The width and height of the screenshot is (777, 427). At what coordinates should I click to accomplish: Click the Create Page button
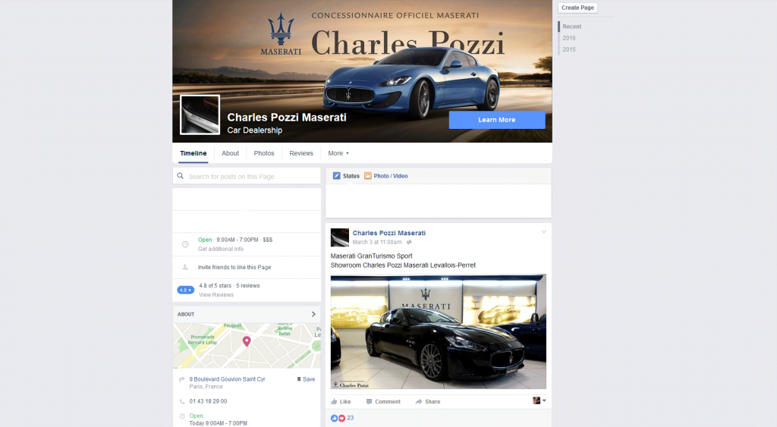577,8
